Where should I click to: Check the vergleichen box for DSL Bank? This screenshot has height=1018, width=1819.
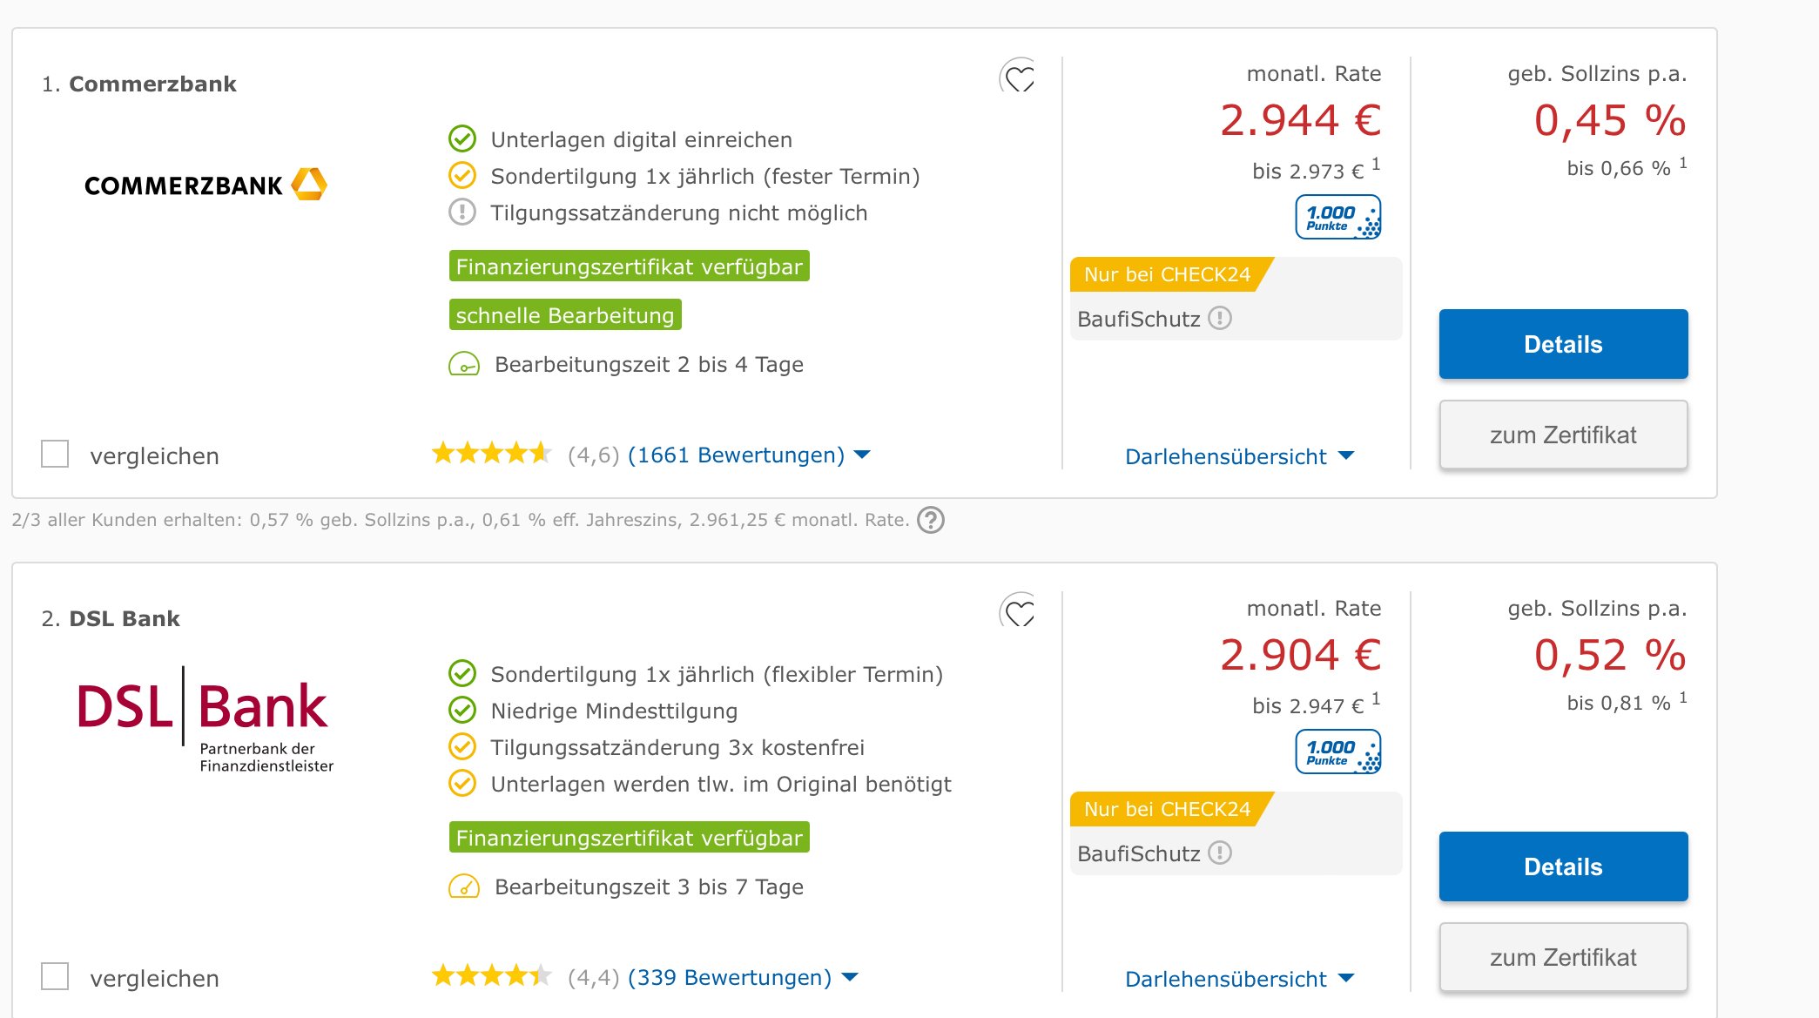55,976
